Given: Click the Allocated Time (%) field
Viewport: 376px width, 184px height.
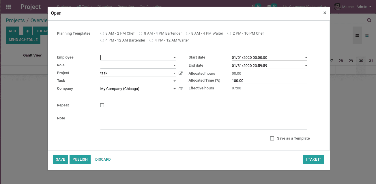Looking at the screenshot, I should [x=270, y=81].
